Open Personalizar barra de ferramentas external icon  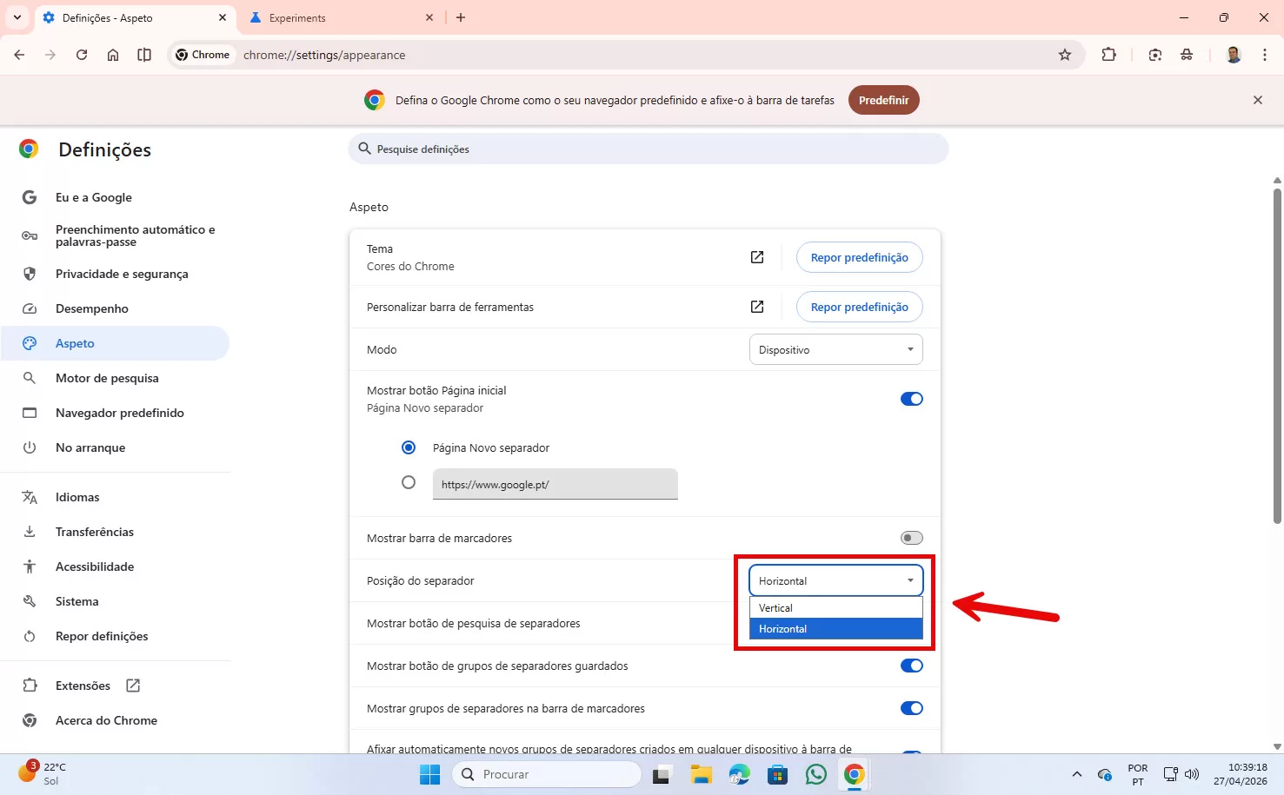(757, 307)
